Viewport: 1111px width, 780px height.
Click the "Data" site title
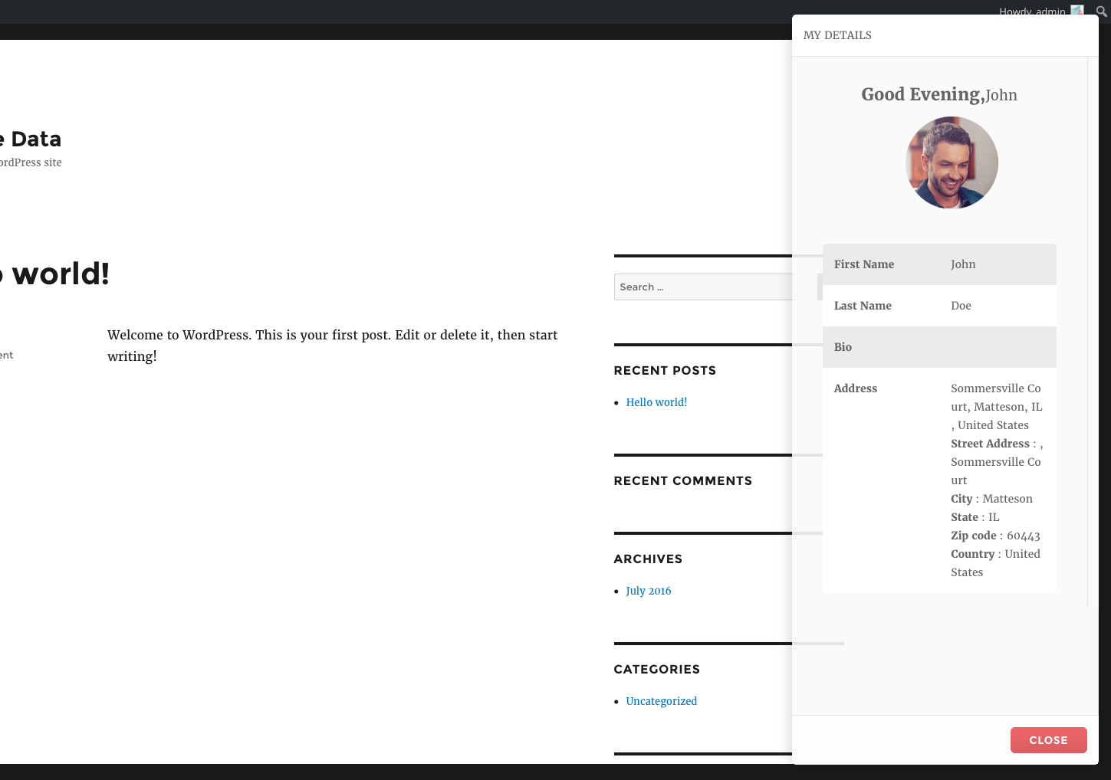click(x=35, y=139)
